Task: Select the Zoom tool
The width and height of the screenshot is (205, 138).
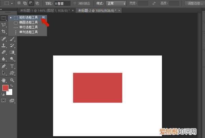Action: coord(12,80)
